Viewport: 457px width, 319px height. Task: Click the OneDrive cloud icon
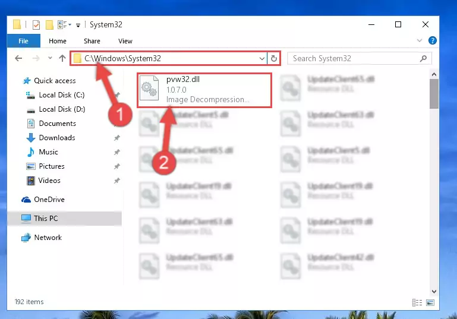coord(26,200)
